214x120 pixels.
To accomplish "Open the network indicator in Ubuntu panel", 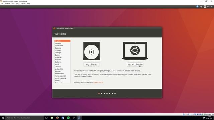I will click(x=201, y=7).
